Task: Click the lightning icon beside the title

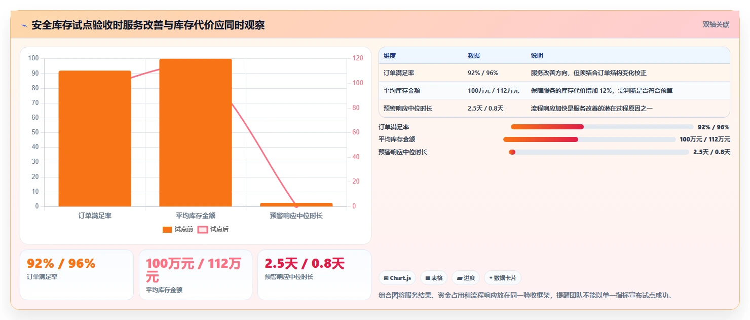Action: click(24, 25)
